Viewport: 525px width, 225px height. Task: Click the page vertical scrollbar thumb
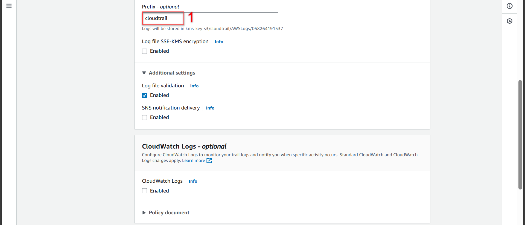(520, 134)
